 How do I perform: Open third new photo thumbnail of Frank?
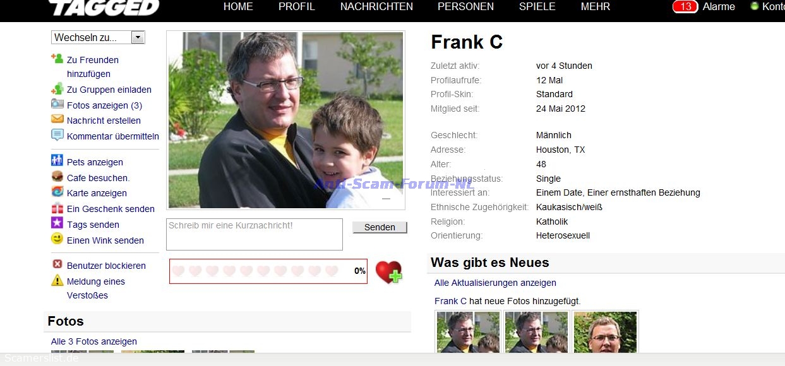[x=606, y=331]
